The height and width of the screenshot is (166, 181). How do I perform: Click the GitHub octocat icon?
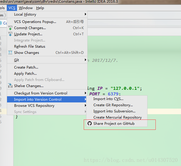click(90, 123)
